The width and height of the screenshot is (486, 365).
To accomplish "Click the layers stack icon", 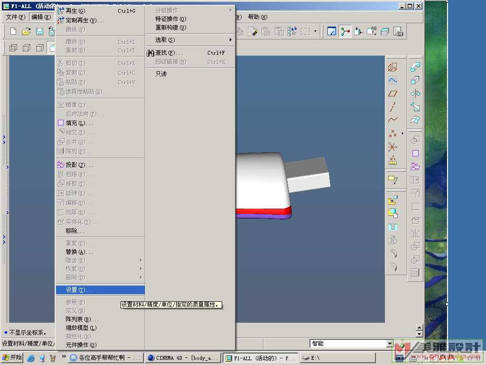I will [x=384, y=31].
